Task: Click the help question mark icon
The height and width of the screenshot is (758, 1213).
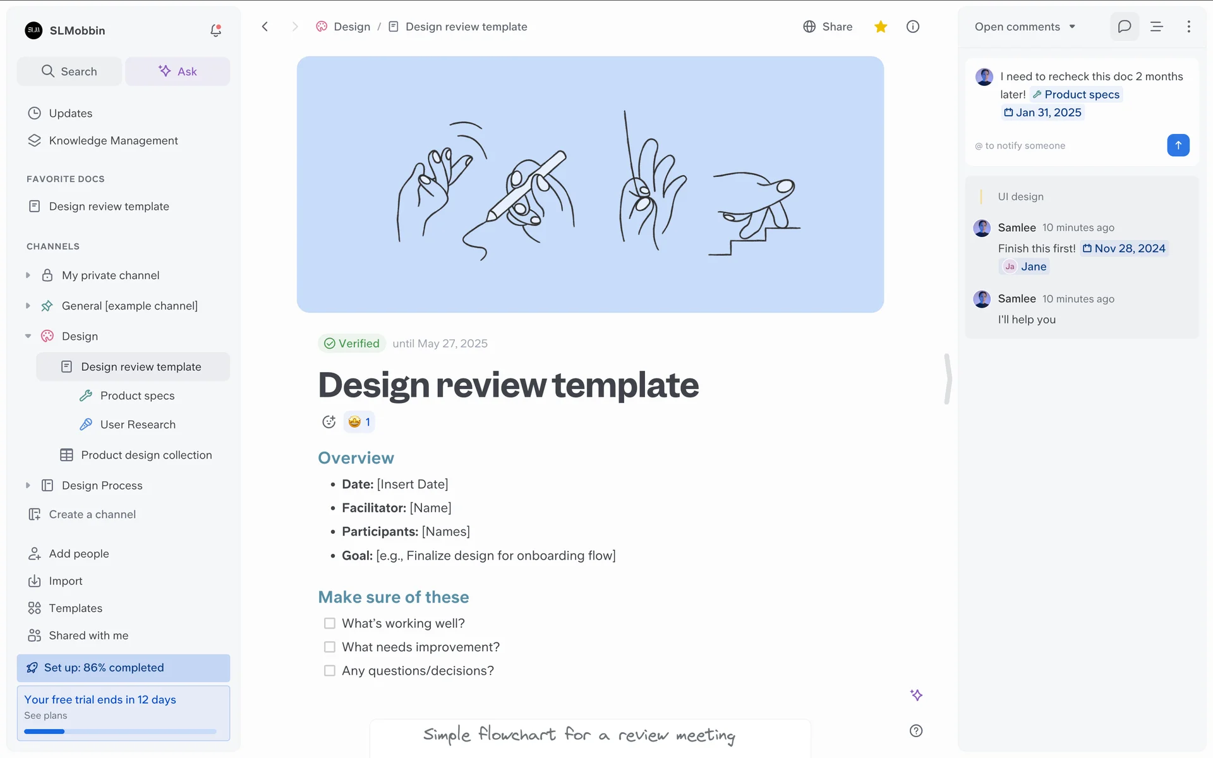Action: tap(915, 731)
